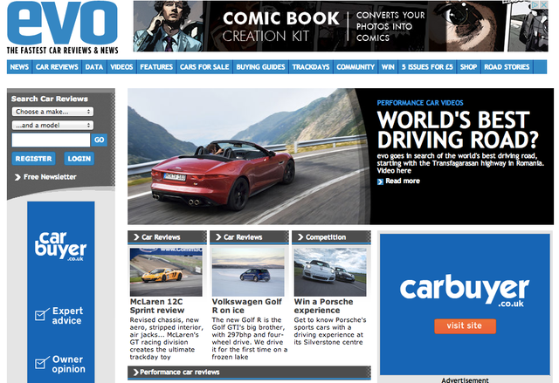This screenshot has height=383, width=559.
Task: Open Porsche competition thumbnail image
Action: click(330, 272)
